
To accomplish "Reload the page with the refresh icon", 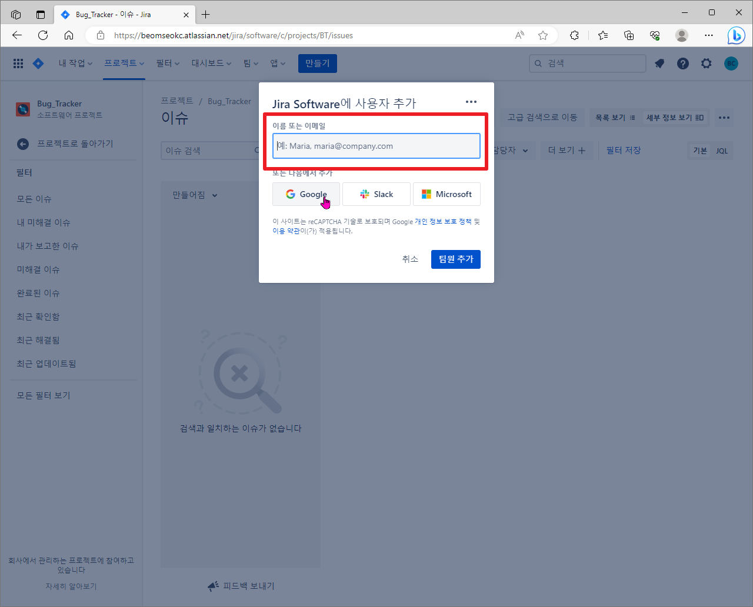I will [x=43, y=35].
